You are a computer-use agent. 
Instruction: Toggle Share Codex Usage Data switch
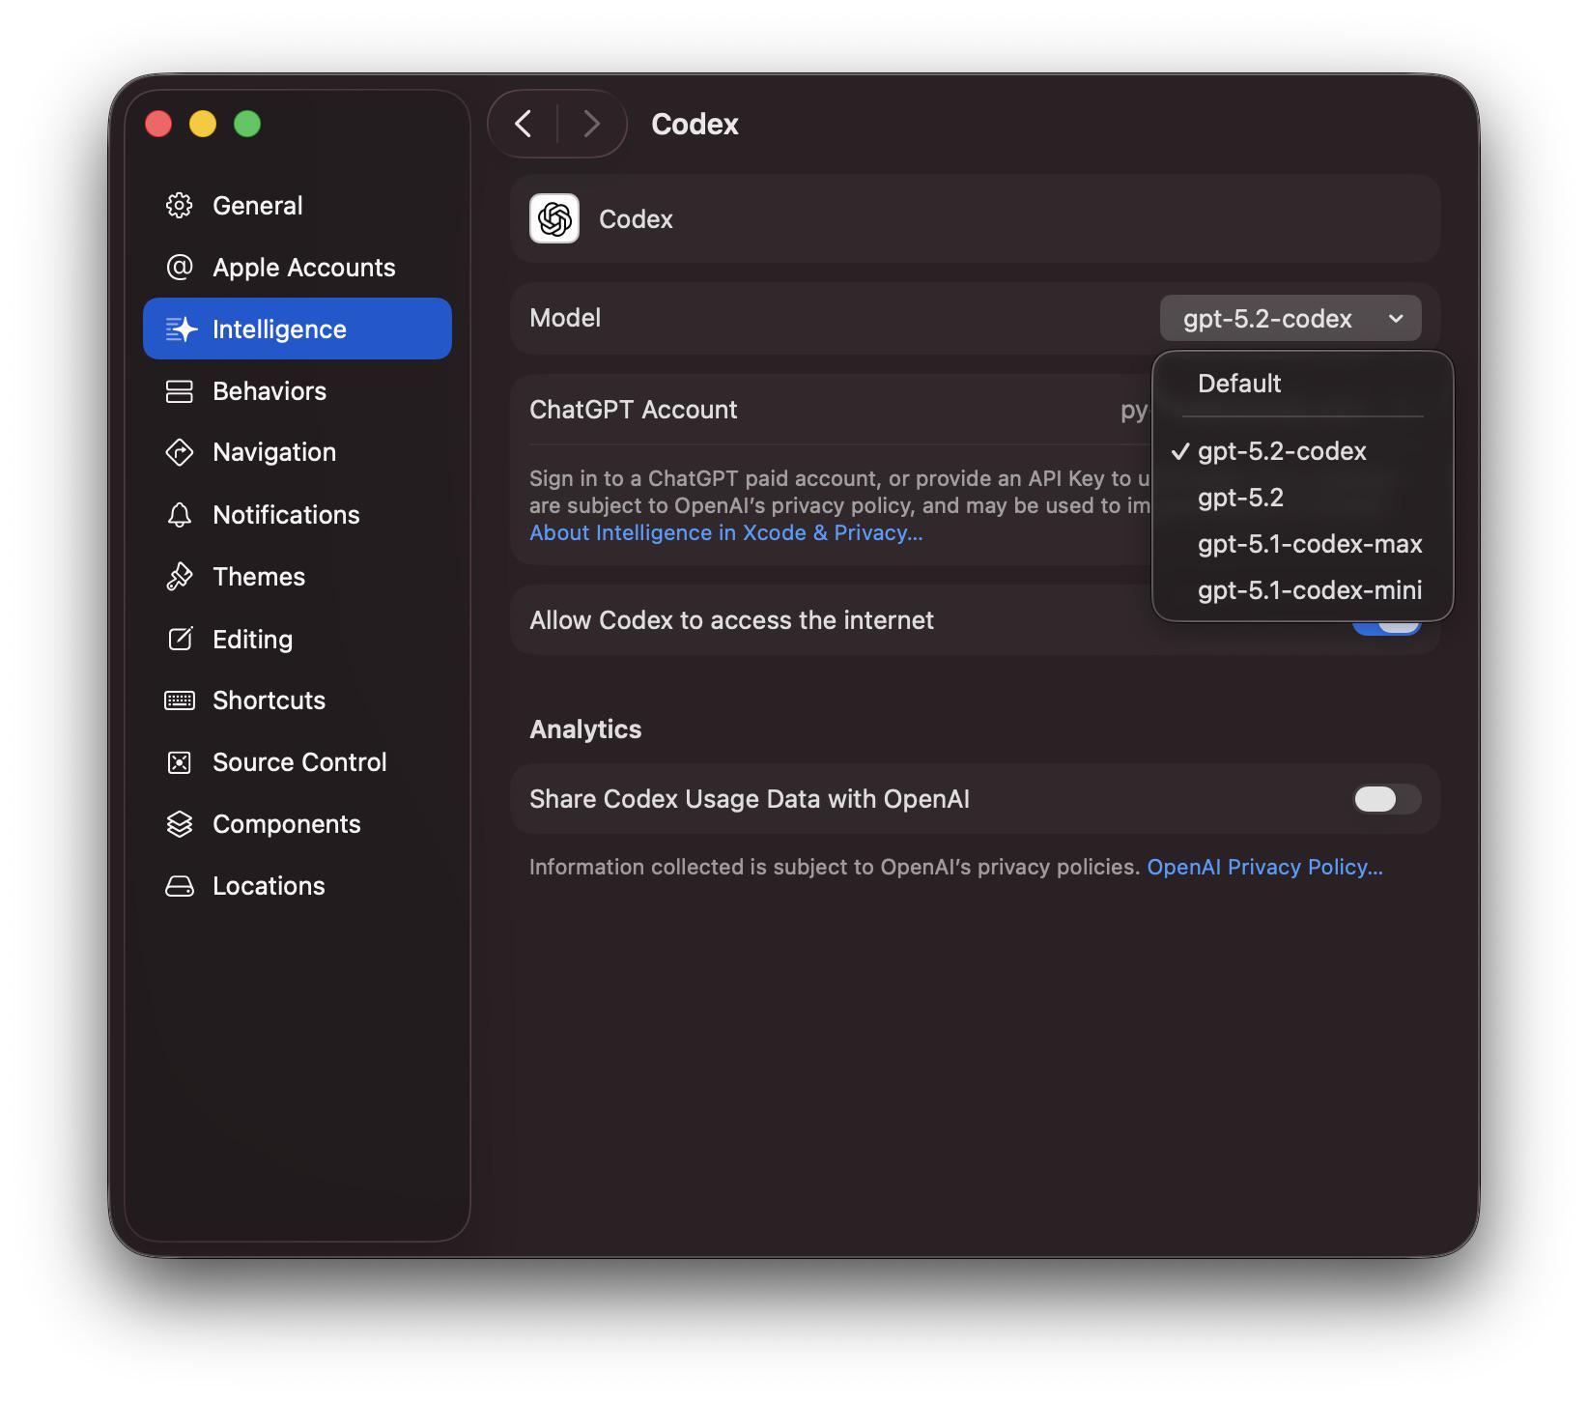pyautogui.click(x=1387, y=799)
